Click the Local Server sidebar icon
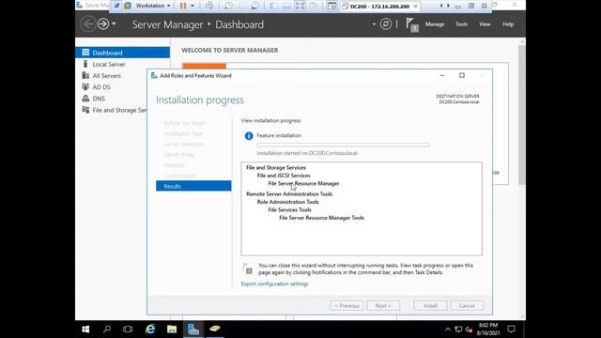This screenshot has height=338, width=601. (85, 64)
